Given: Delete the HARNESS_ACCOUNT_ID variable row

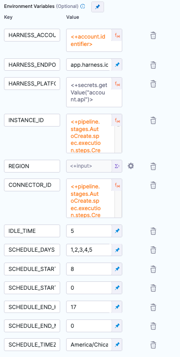Looking at the screenshot, I should coord(153,36).
